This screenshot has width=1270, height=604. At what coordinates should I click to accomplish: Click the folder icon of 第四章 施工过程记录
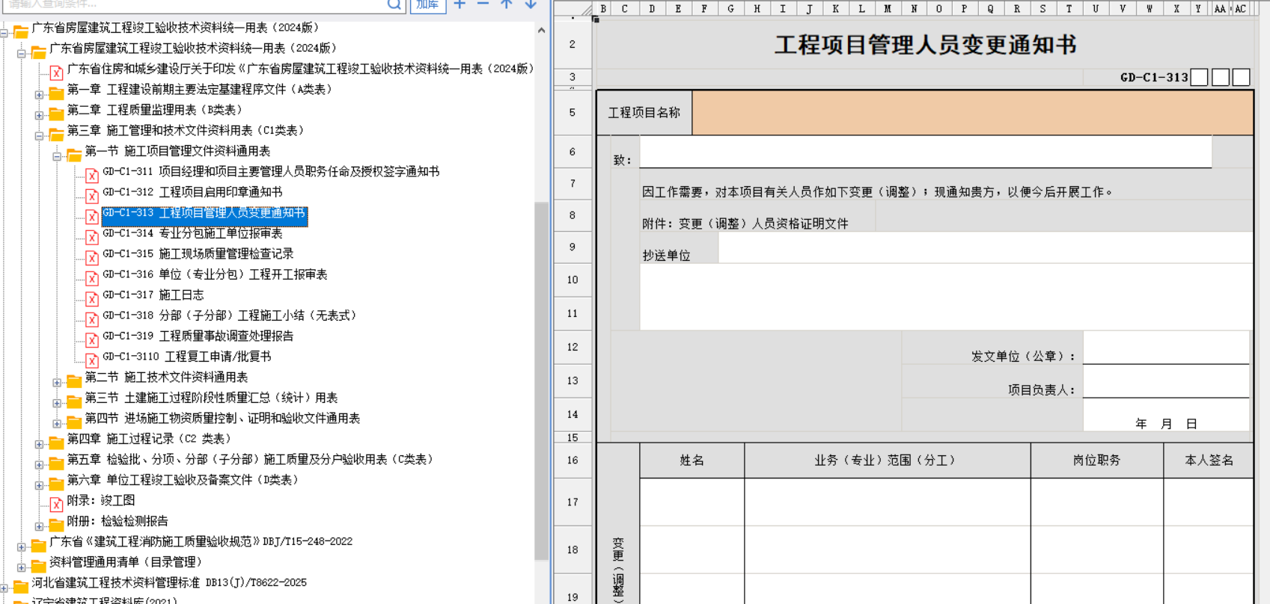point(56,443)
